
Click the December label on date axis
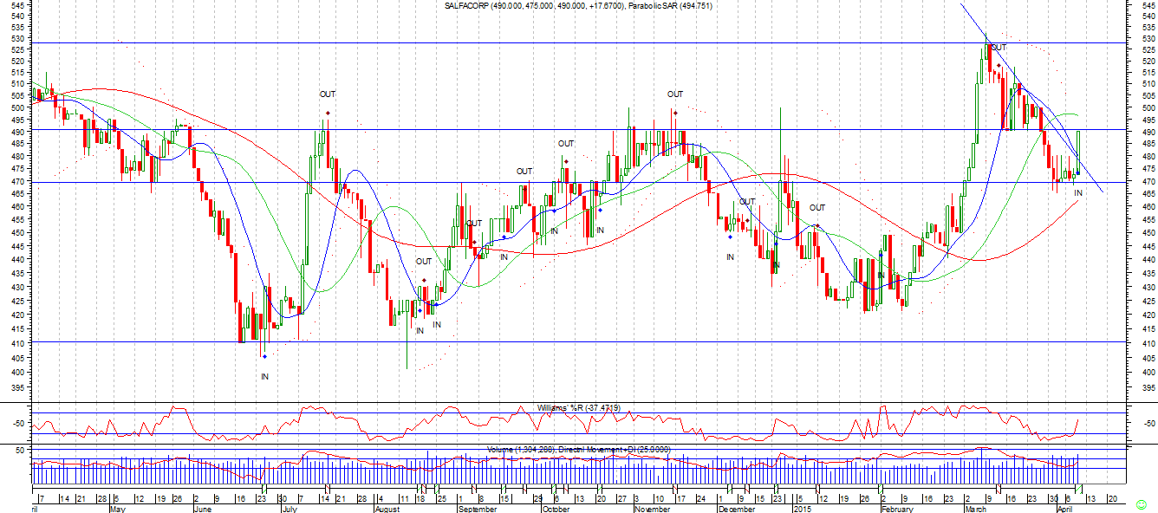736,510
